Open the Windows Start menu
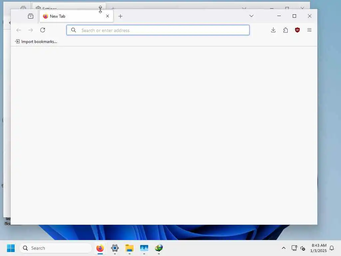The image size is (341, 256). point(11,248)
